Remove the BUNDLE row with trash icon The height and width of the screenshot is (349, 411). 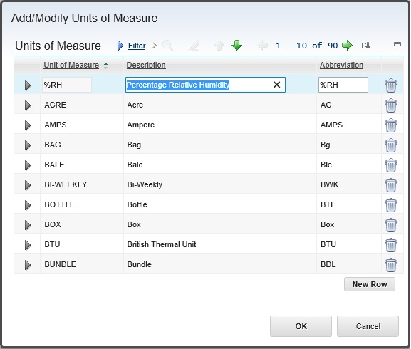coord(391,265)
